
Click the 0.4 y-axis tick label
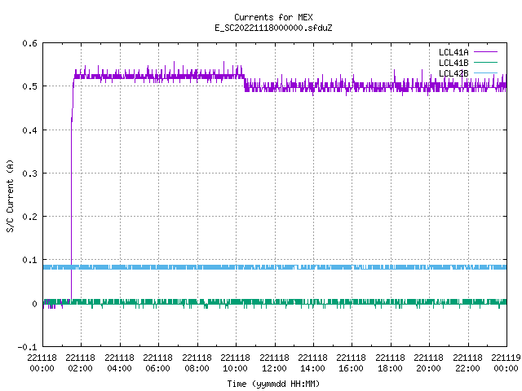click(29, 130)
